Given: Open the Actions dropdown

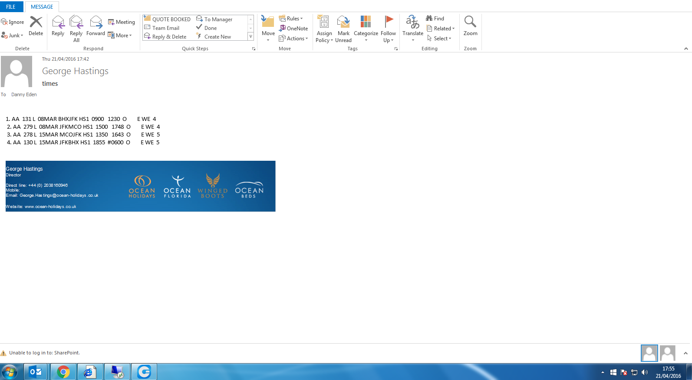Looking at the screenshot, I should (293, 39).
